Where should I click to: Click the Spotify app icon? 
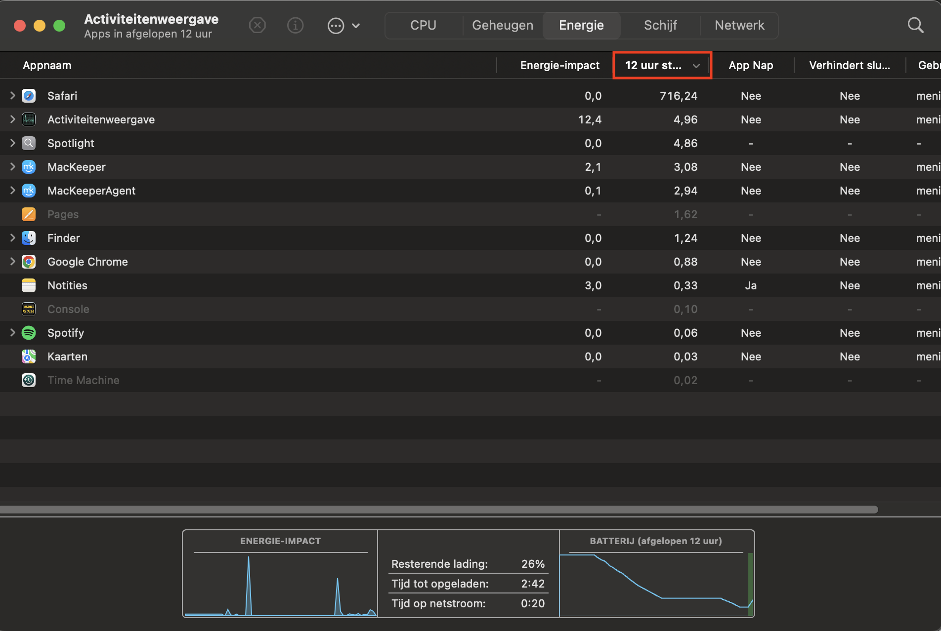(29, 333)
